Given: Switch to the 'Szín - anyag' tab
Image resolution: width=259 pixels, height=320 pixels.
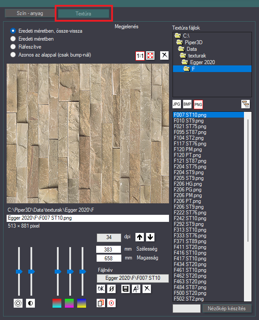Looking at the screenshot, I should point(30,13).
